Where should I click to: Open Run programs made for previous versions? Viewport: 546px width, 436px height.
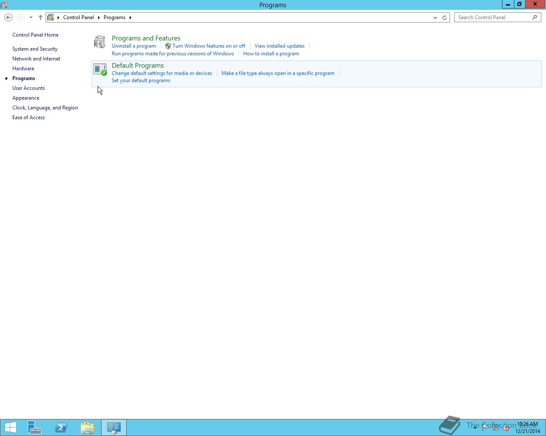(173, 54)
